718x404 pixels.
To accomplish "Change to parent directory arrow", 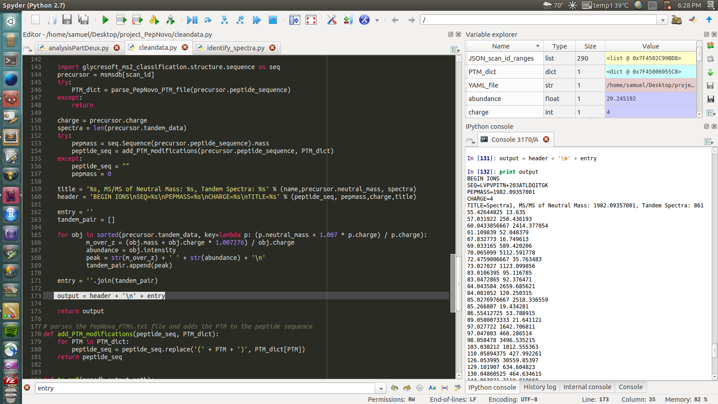I will pos(709,20).
